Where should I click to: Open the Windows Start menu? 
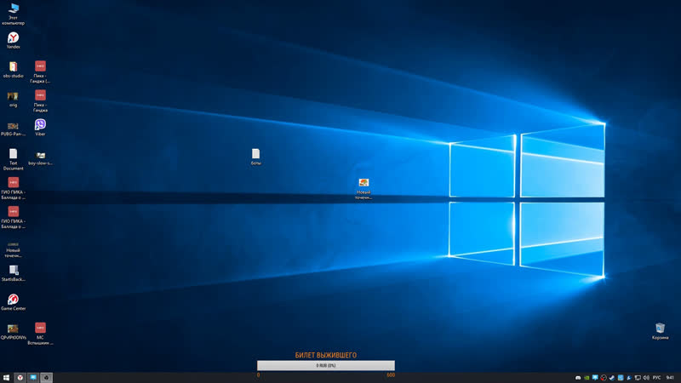6,378
